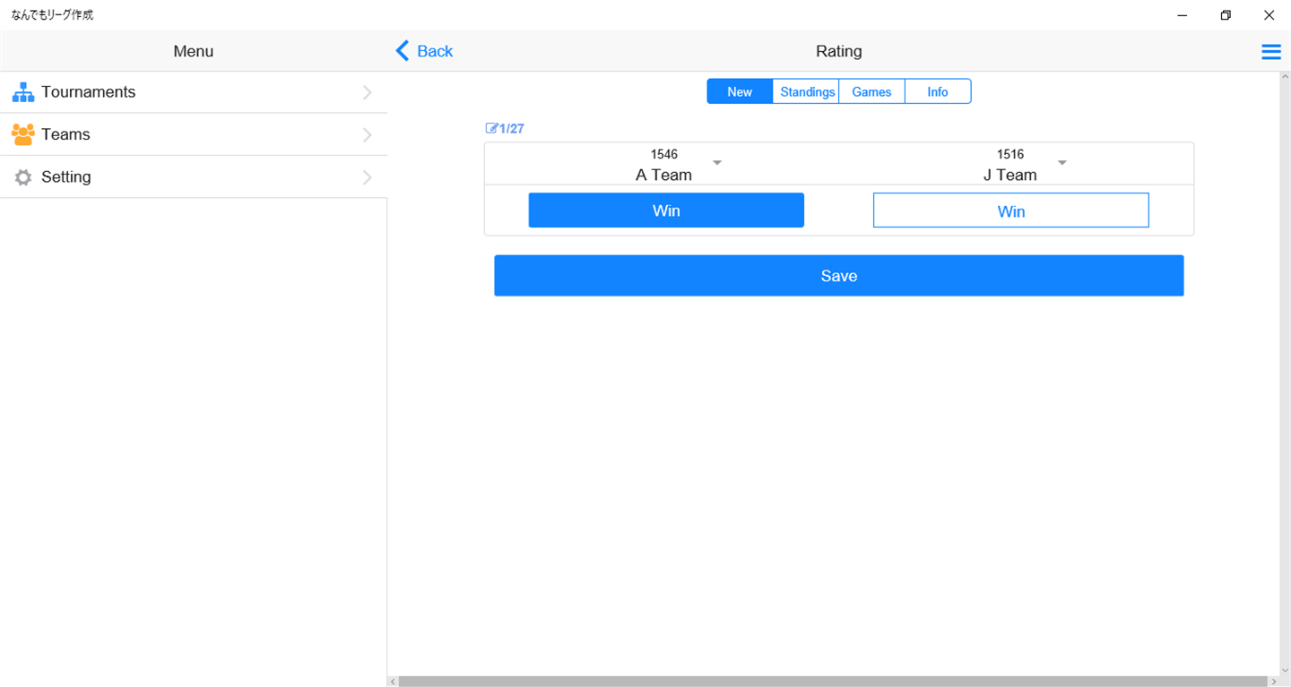Expand the Setting row chevron
This screenshot has width=1291, height=687.
click(x=368, y=177)
